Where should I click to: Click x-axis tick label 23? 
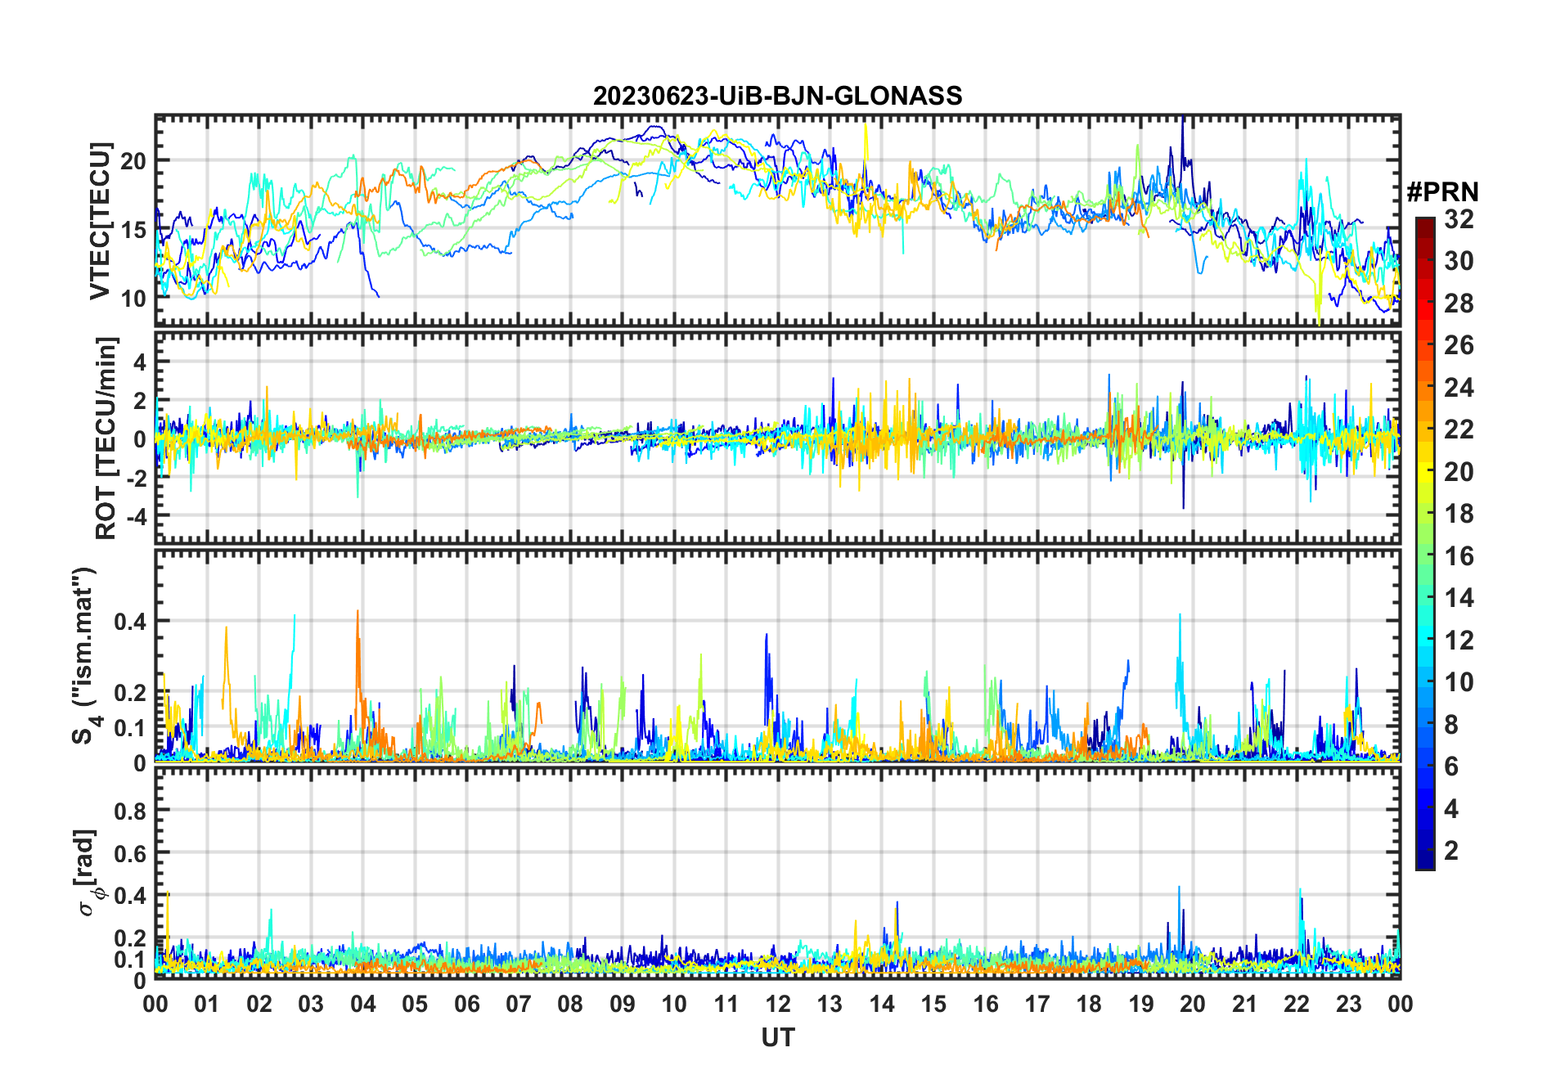[1348, 1004]
